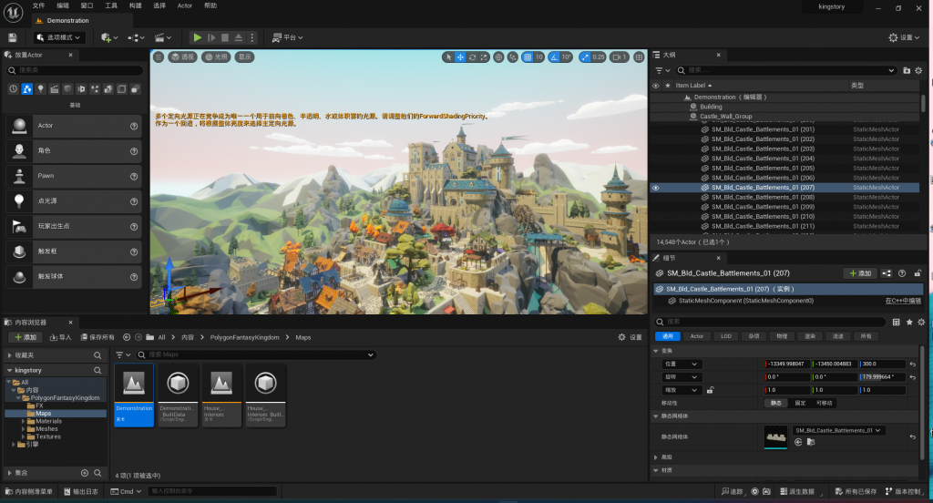Click the Eject button in play controls
The image size is (933, 503).
tap(239, 37)
